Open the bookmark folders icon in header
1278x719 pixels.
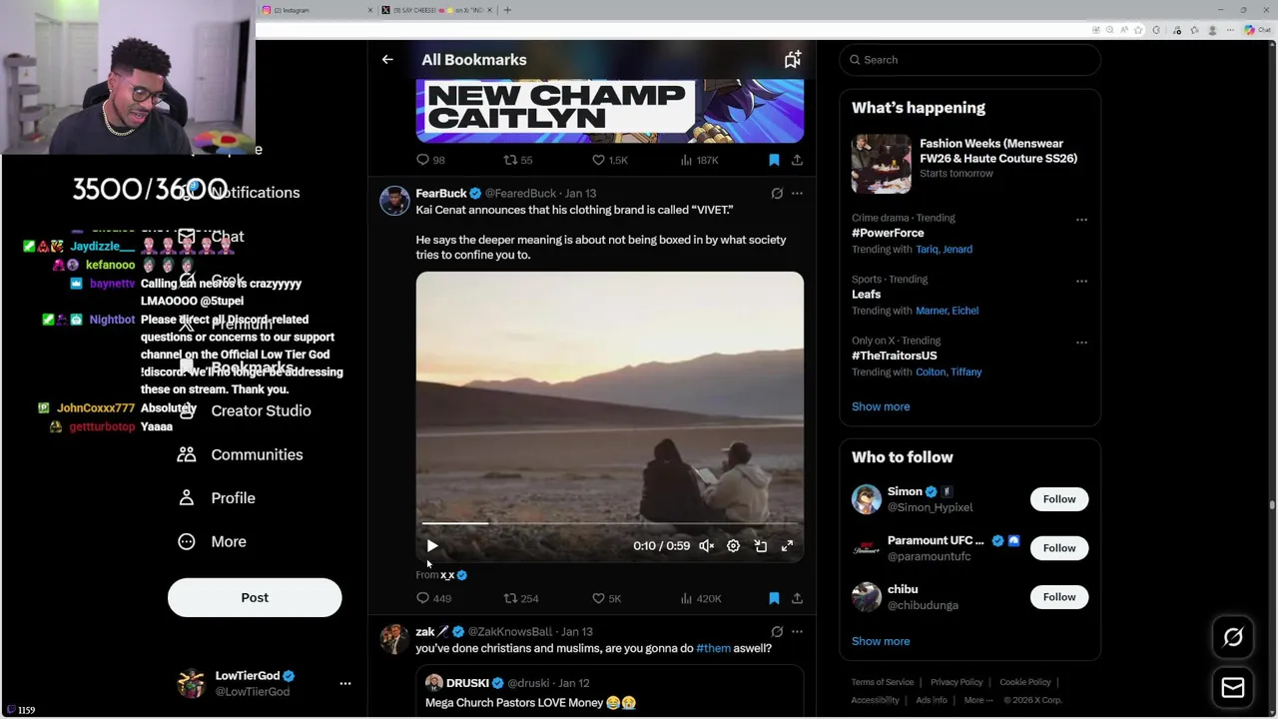793,60
